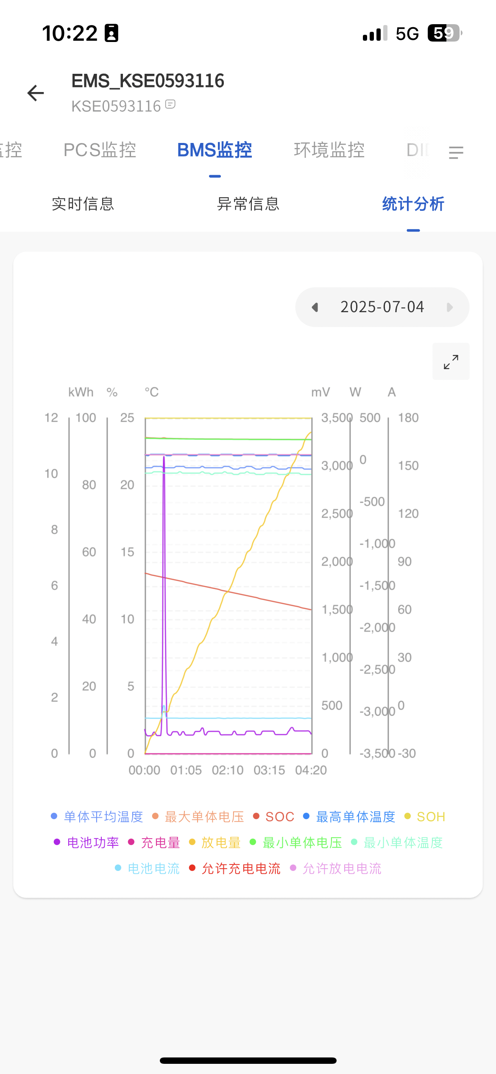Select the BMS监控 tab
This screenshot has height=1074, width=496.
point(215,150)
